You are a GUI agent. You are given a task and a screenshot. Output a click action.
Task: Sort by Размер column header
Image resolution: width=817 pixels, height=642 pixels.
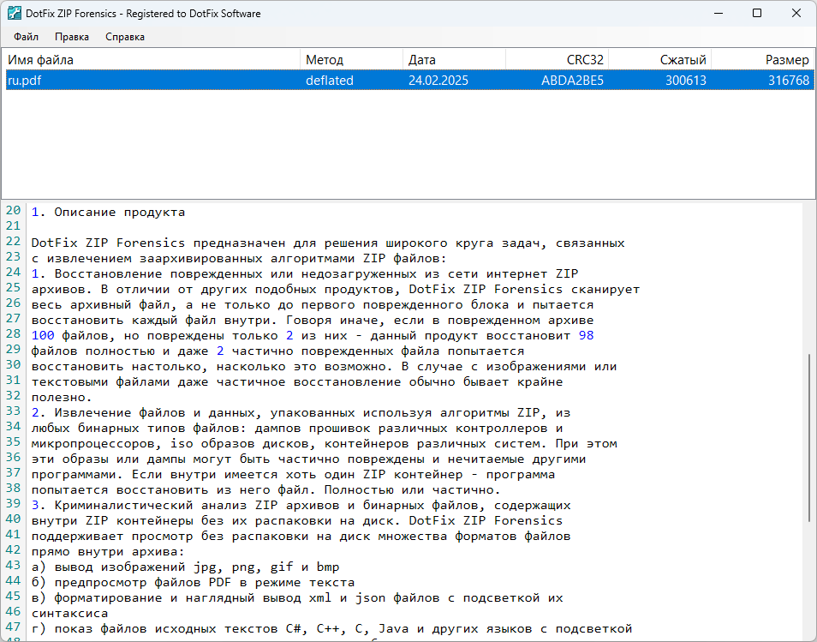tap(762, 60)
